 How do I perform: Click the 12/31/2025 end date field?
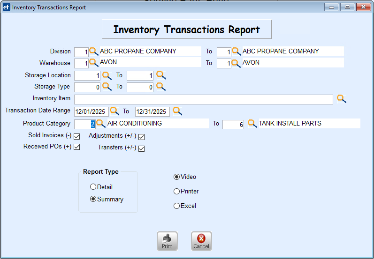tap(153, 111)
